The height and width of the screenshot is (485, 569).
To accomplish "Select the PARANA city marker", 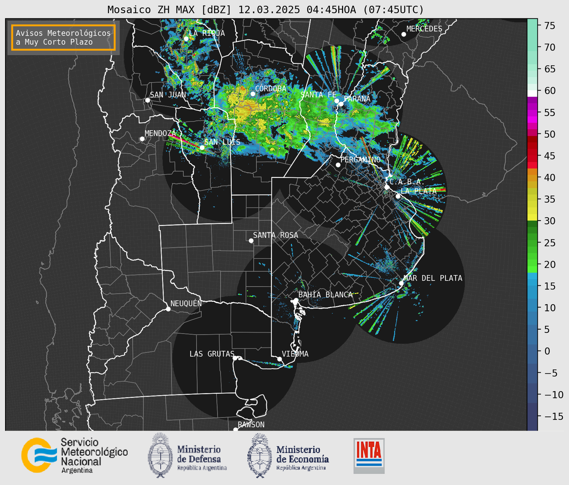I will point(341,104).
